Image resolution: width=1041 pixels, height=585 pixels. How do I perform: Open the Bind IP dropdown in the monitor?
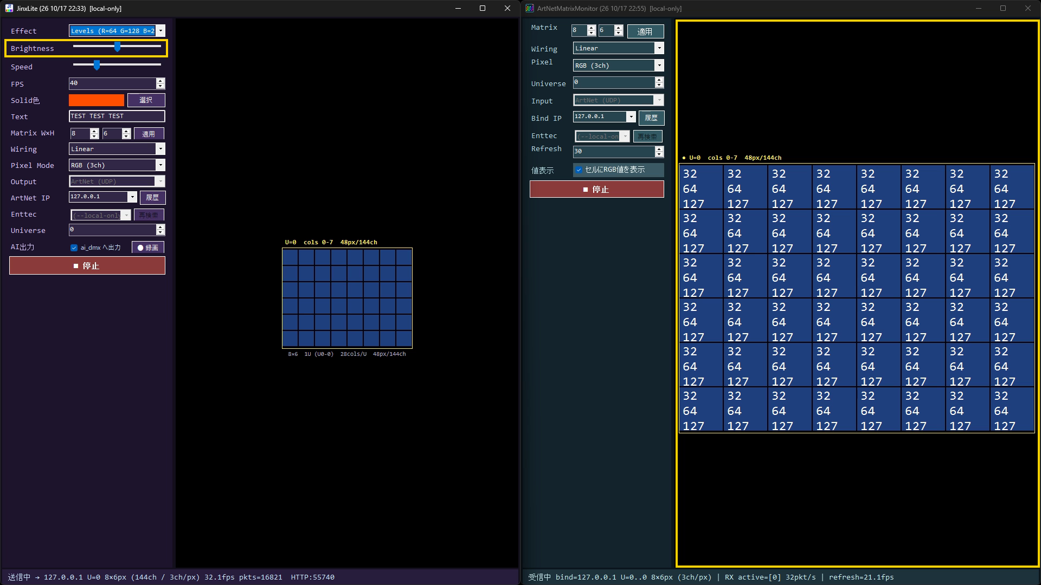coord(631,116)
